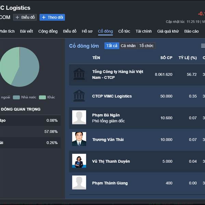
Task: Open the Báo cáo tab
Action: [x=191, y=31]
